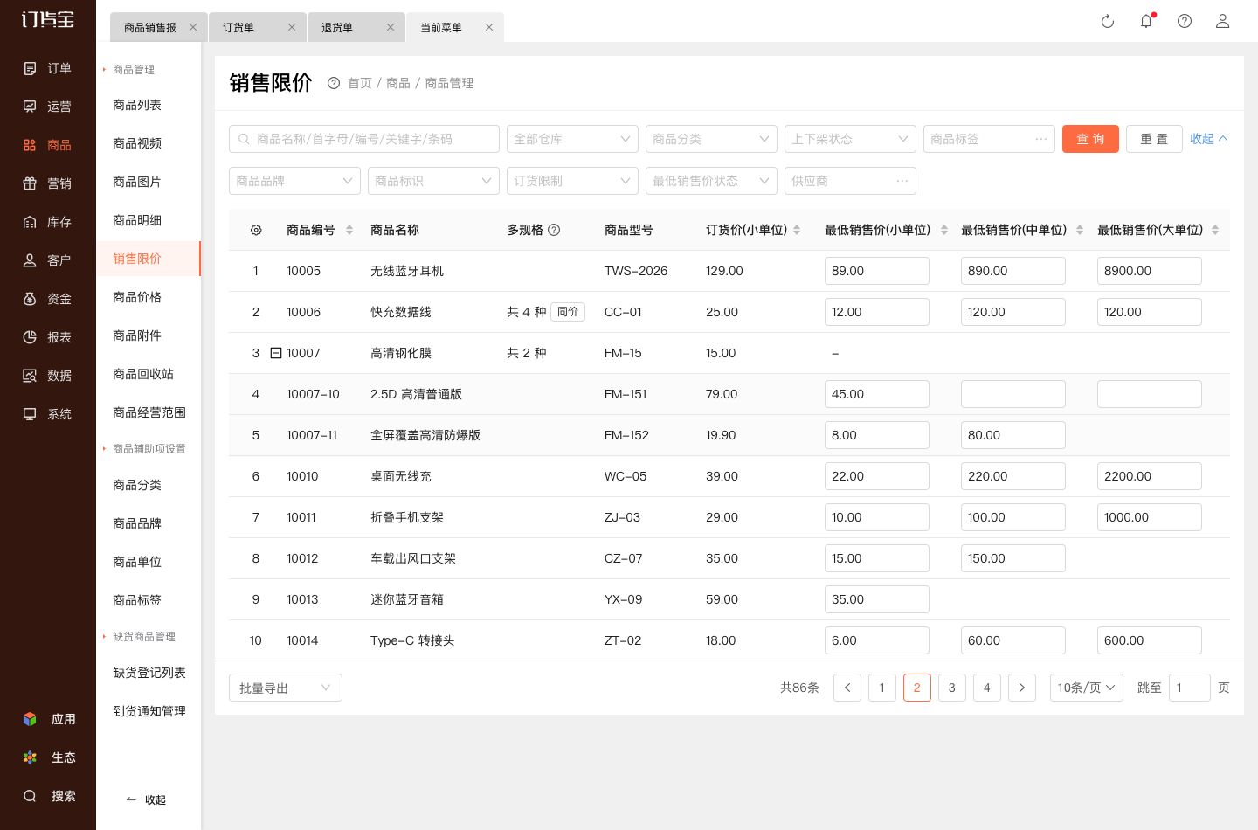
Task: Click help icon beside 销售限价 title
Action: pos(334,83)
